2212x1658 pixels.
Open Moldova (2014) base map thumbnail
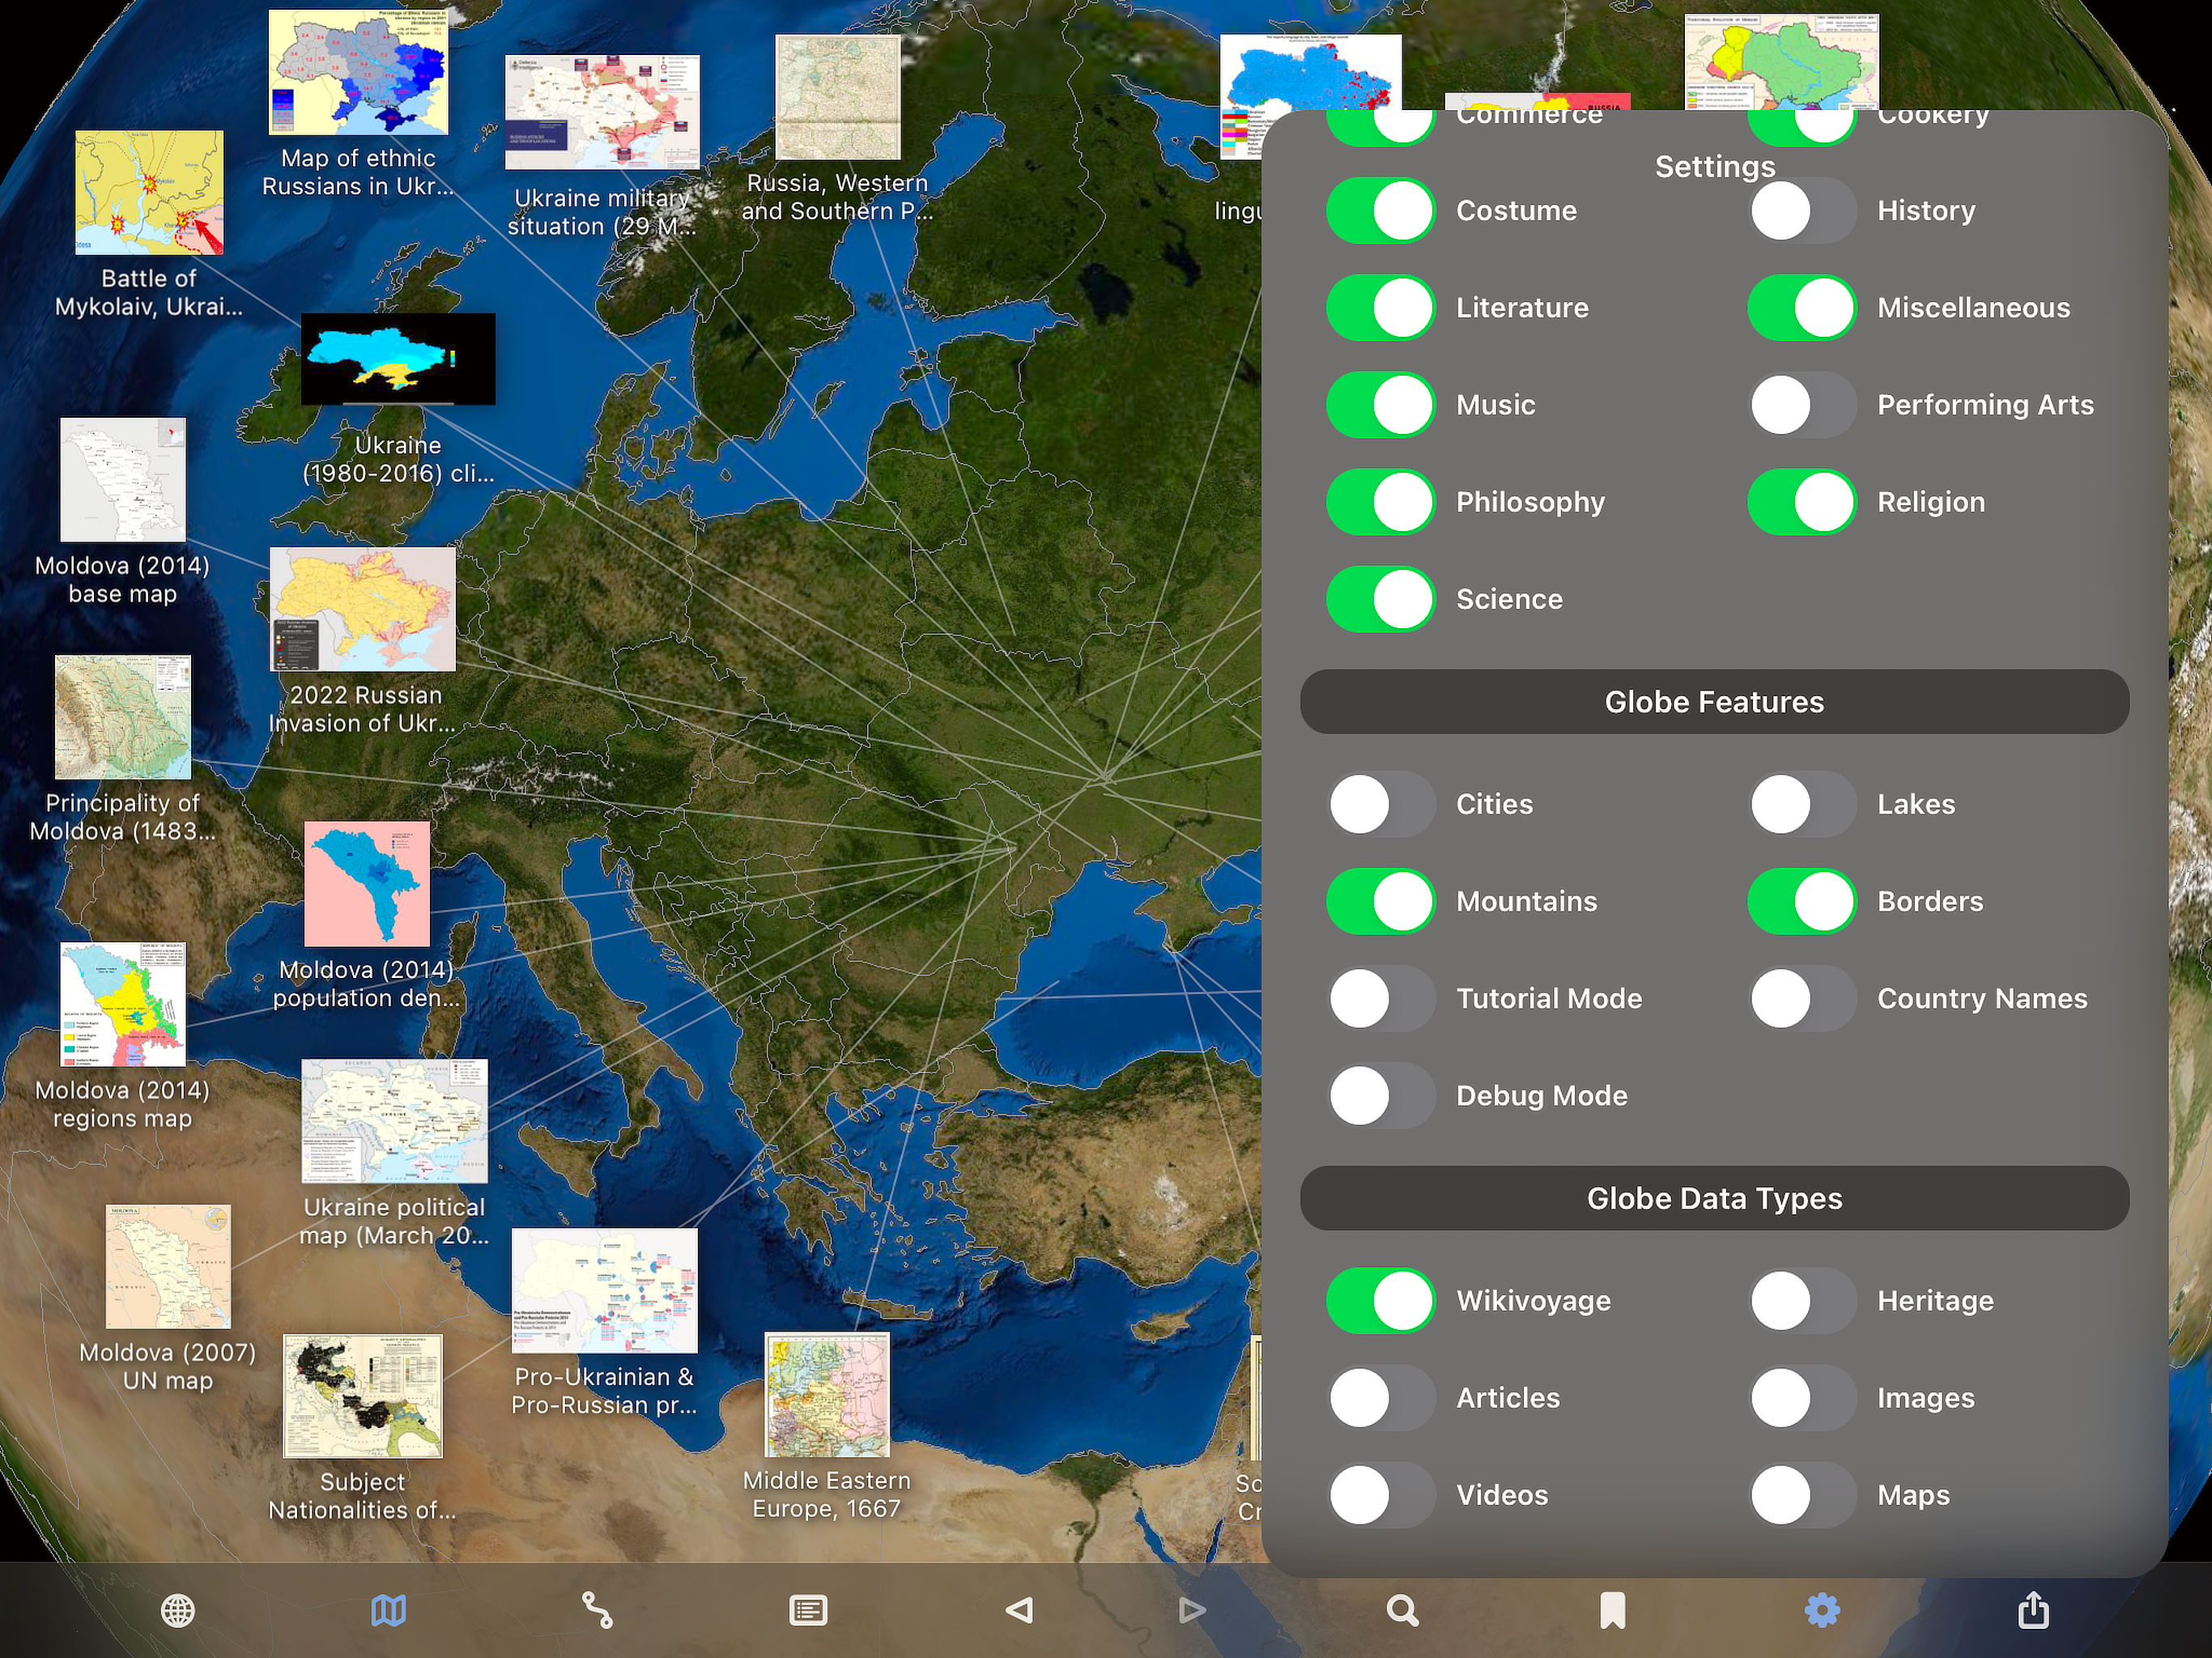(x=123, y=480)
